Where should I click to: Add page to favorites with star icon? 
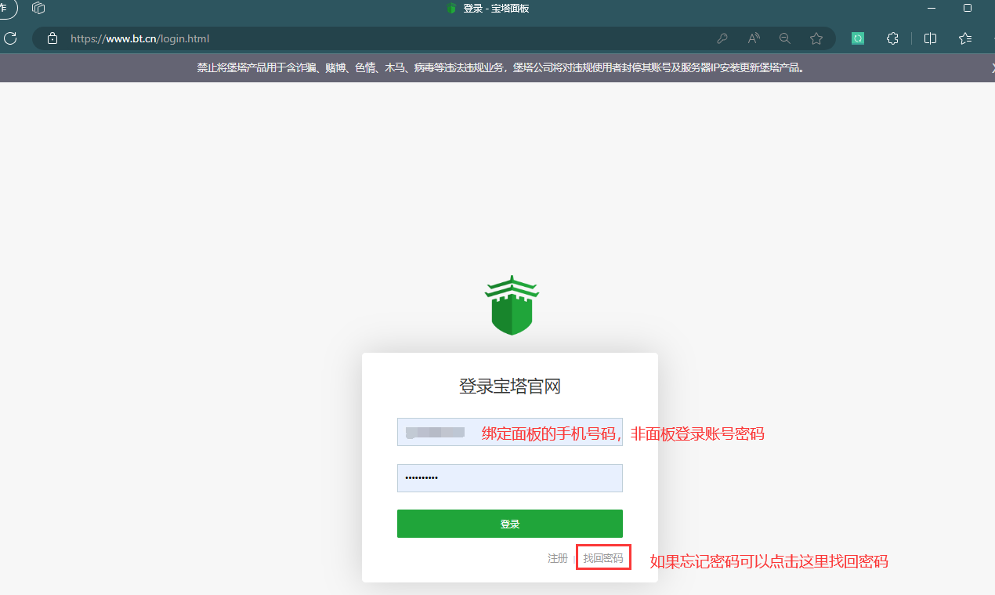click(x=816, y=38)
